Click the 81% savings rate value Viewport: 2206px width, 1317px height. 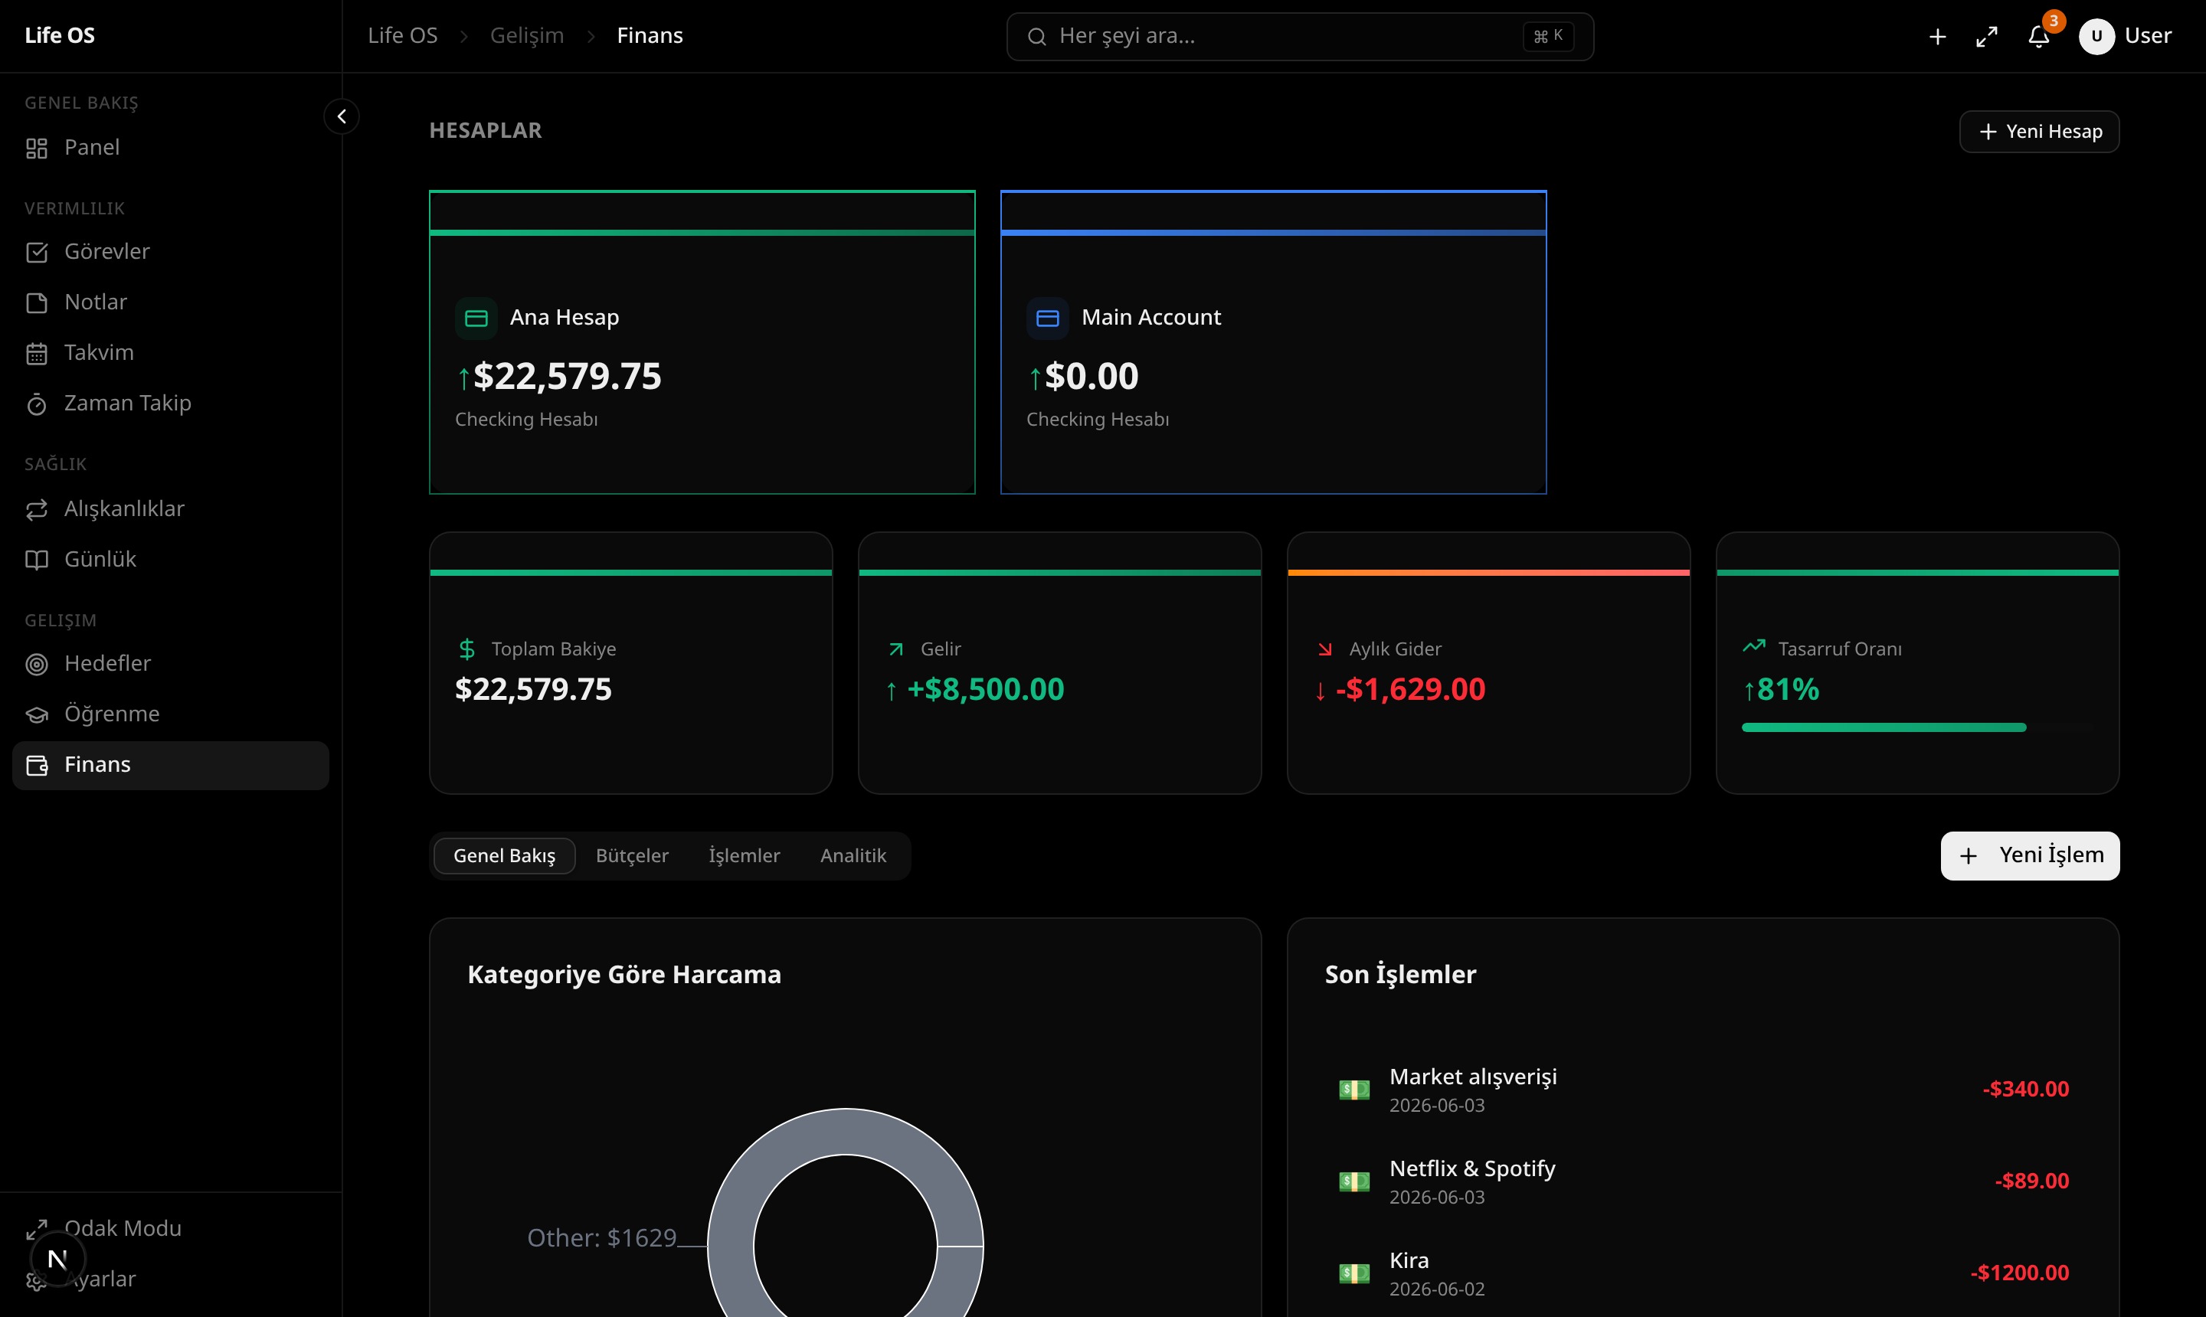(x=1788, y=690)
